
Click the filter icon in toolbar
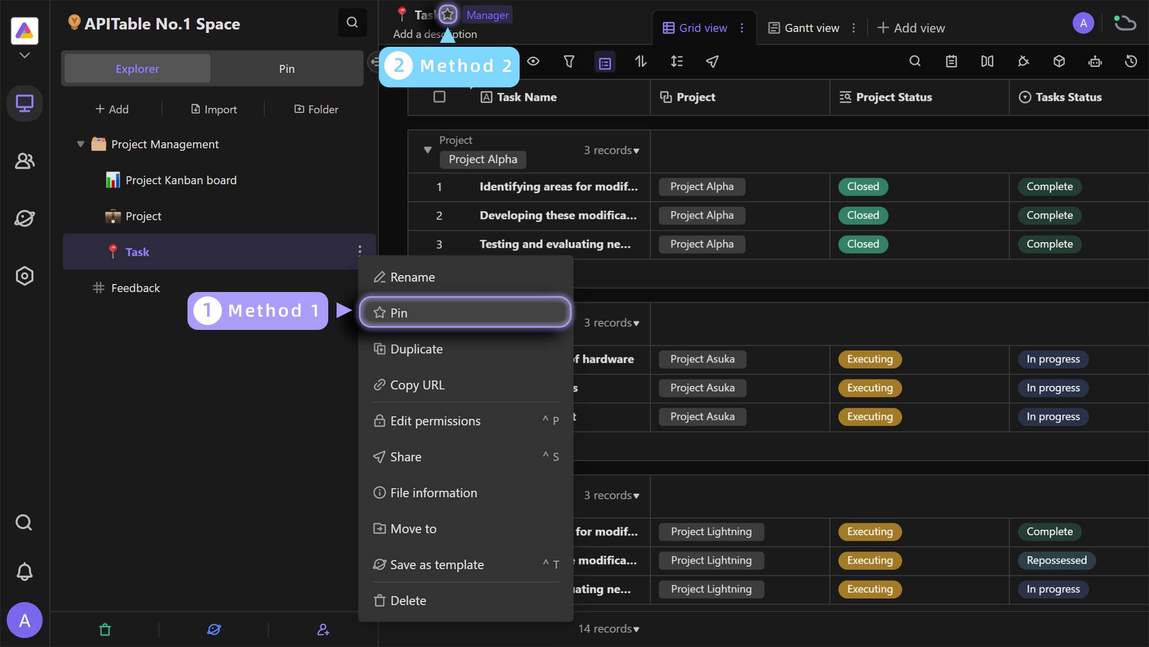(569, 62)
